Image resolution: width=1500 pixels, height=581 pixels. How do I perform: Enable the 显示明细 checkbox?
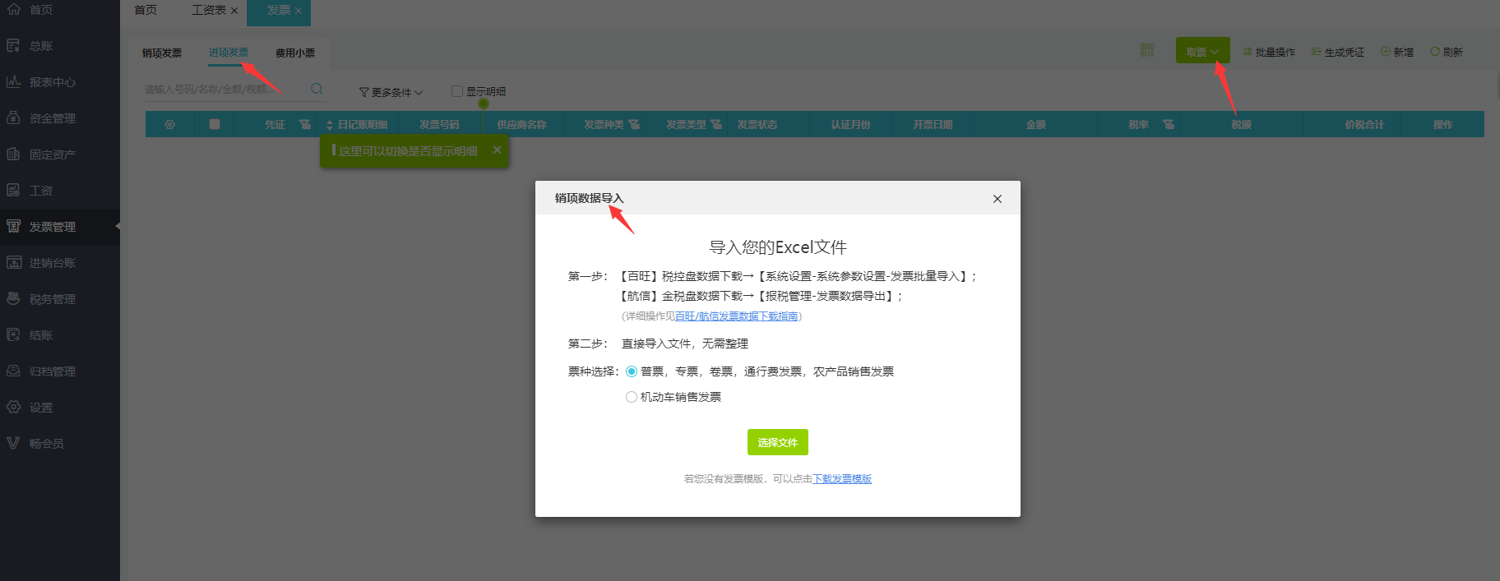pos(457,91)
